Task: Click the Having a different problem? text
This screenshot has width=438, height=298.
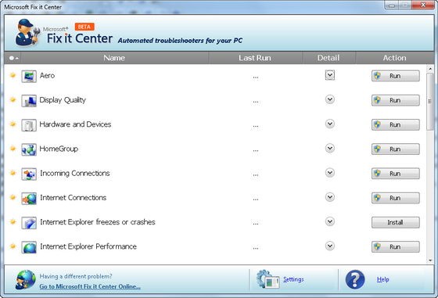Action: pos(76,277)
